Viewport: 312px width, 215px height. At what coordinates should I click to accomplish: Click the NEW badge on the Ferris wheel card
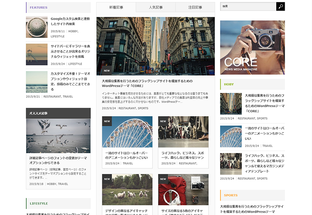pyautogui.click(x=107, y=121)
